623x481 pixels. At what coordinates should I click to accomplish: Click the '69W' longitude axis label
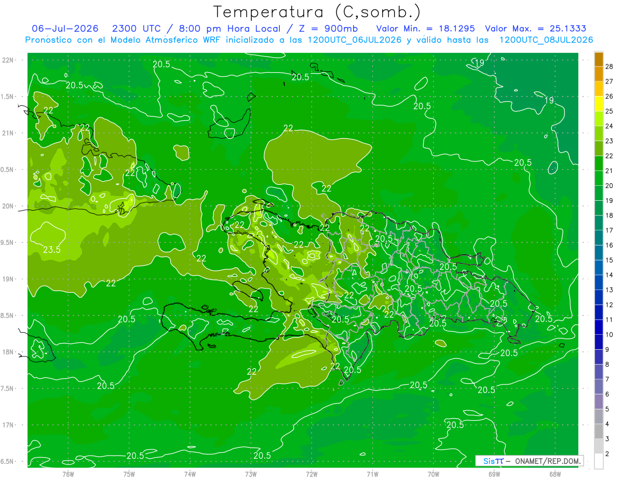[494, 474]
